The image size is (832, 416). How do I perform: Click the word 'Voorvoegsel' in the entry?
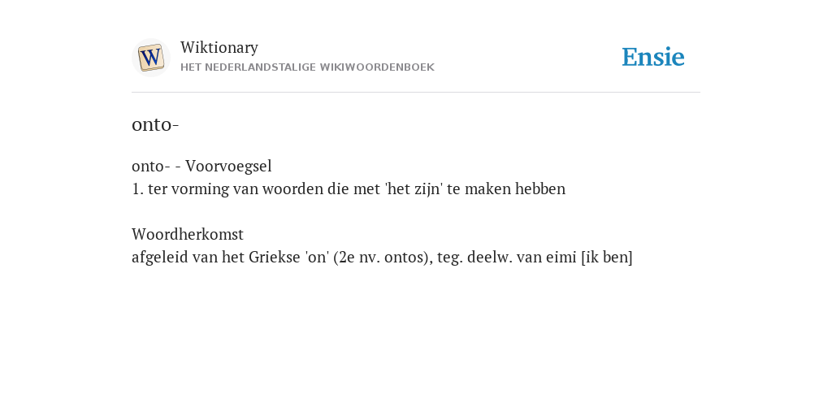coord(228,167)
